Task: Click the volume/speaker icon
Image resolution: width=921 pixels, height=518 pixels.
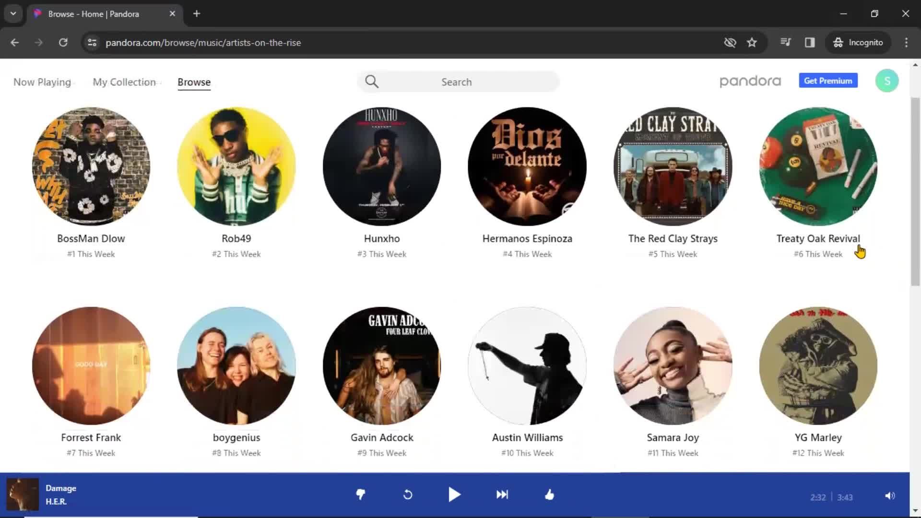Action: pyautogui.click(x=889, y=495)
